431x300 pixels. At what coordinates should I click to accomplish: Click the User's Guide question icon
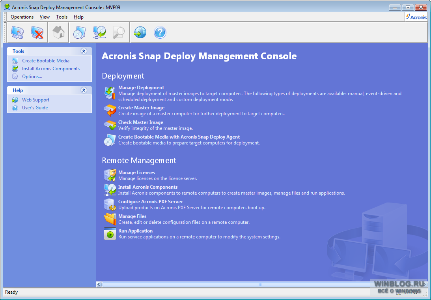point(15,108)
